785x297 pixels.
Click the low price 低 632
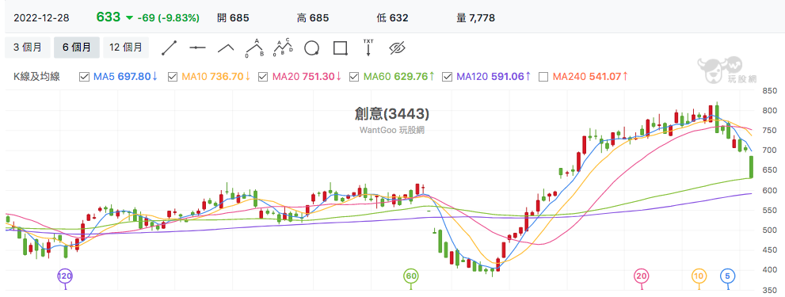point(393,18)
